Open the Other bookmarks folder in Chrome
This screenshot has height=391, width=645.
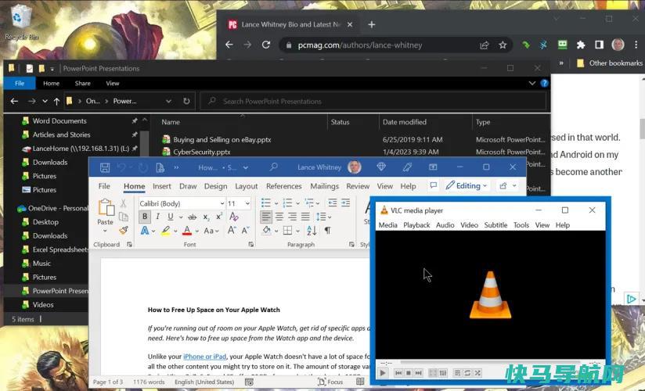click(x=609, y=63)
